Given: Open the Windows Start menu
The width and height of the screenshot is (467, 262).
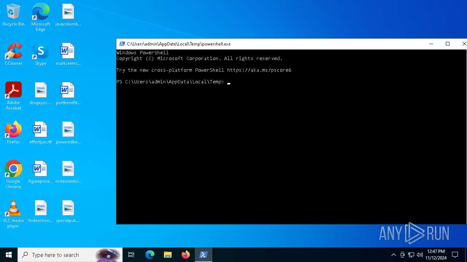Looking at the screenshot, I should click(x=9, y=255).
